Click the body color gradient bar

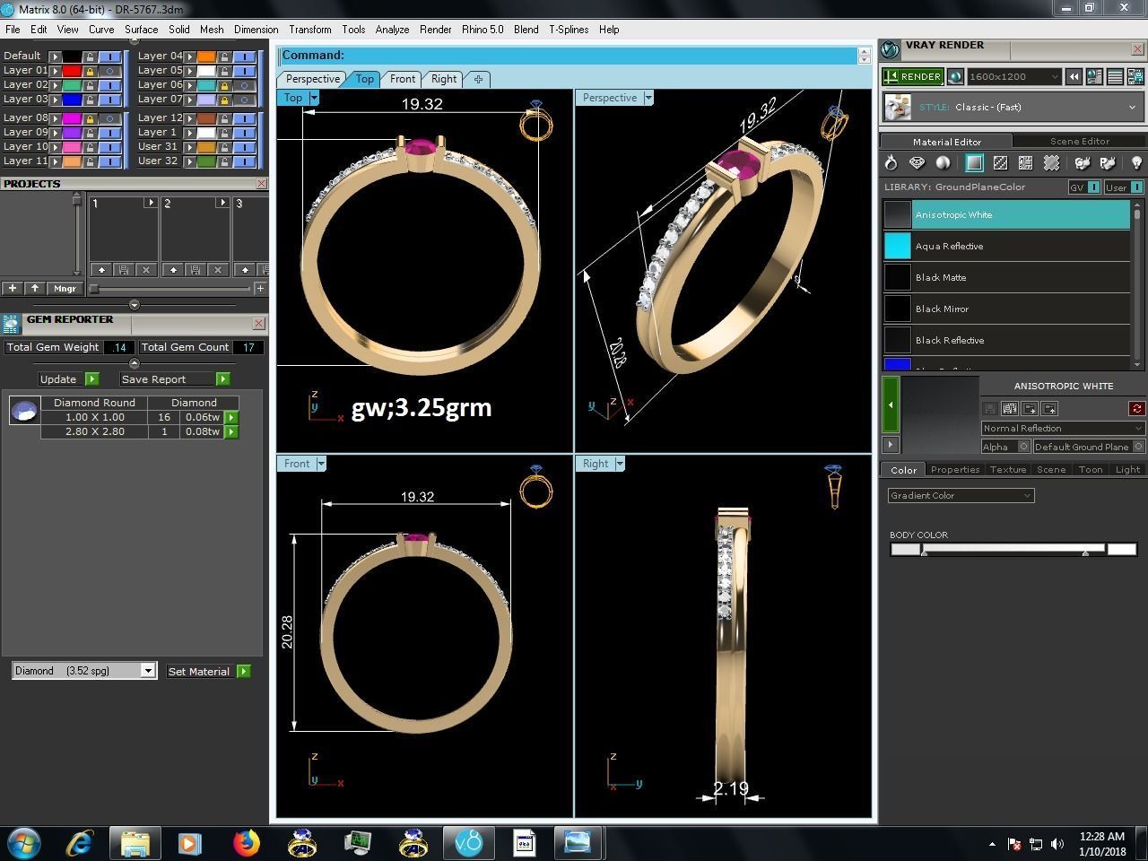tap(1013, 548)
